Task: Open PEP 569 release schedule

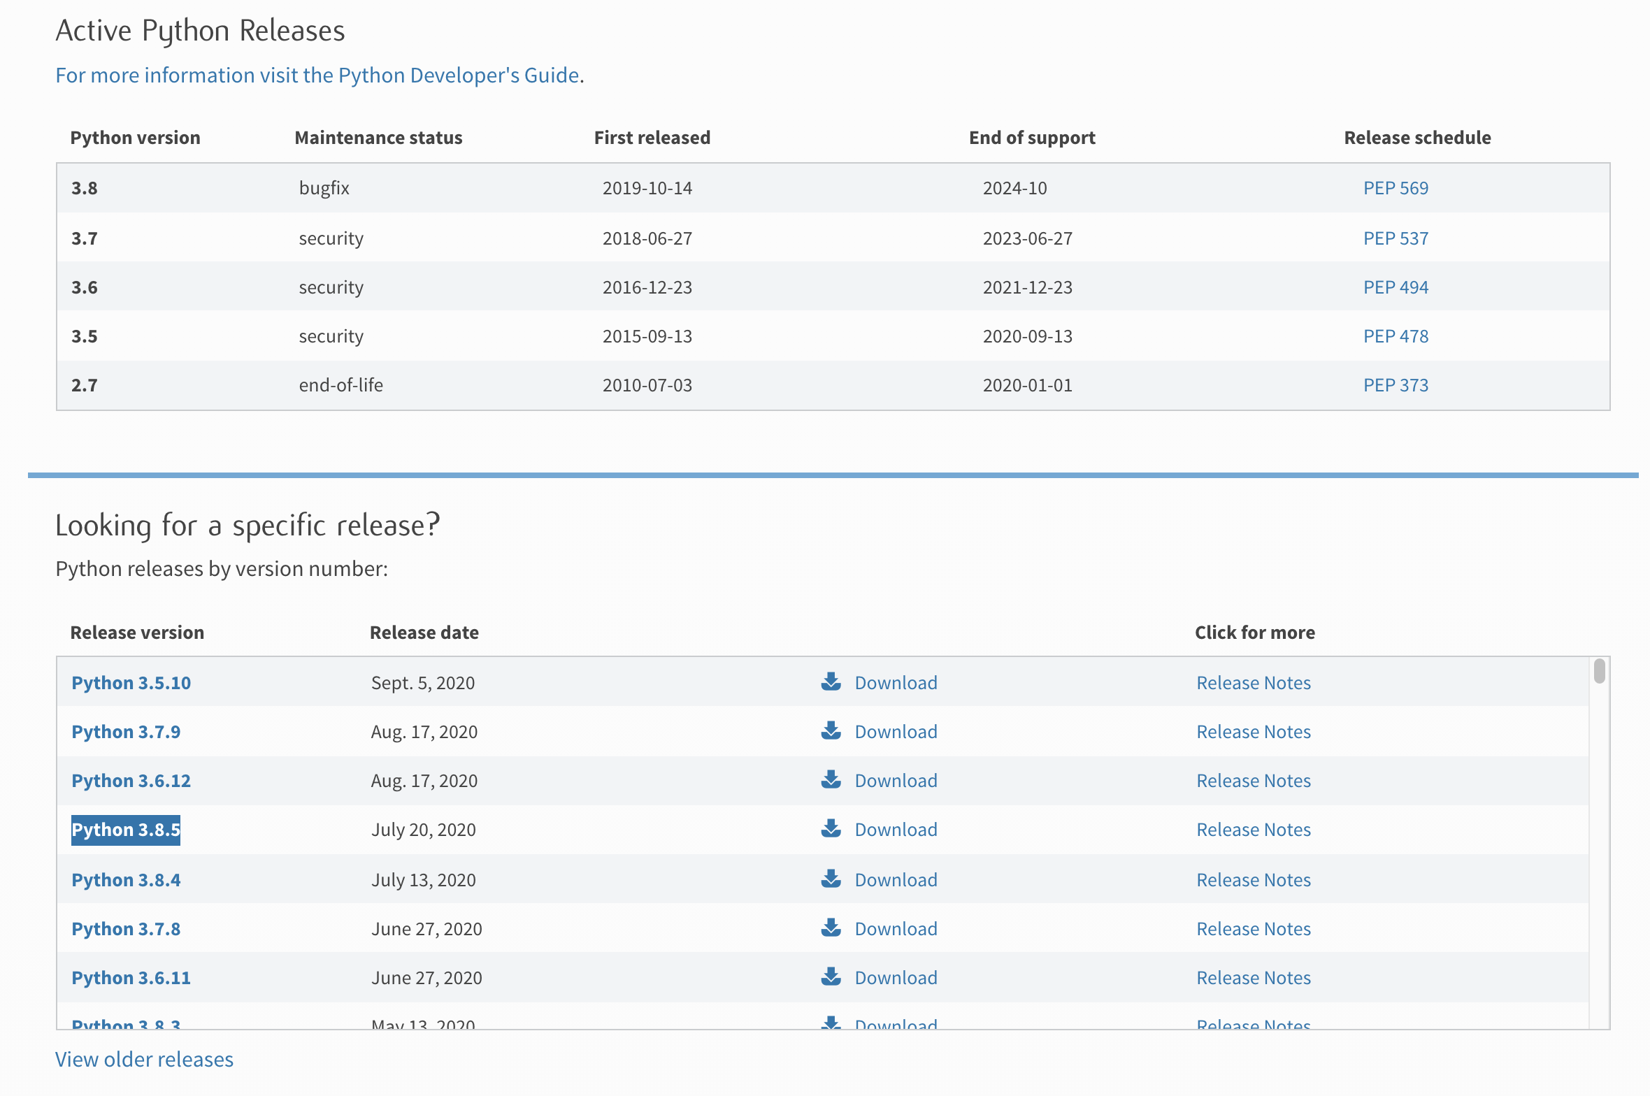Action: 1395,188
